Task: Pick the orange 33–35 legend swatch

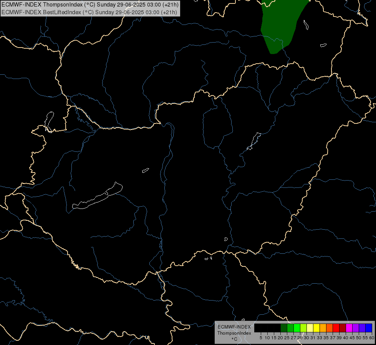Action: 323,328
